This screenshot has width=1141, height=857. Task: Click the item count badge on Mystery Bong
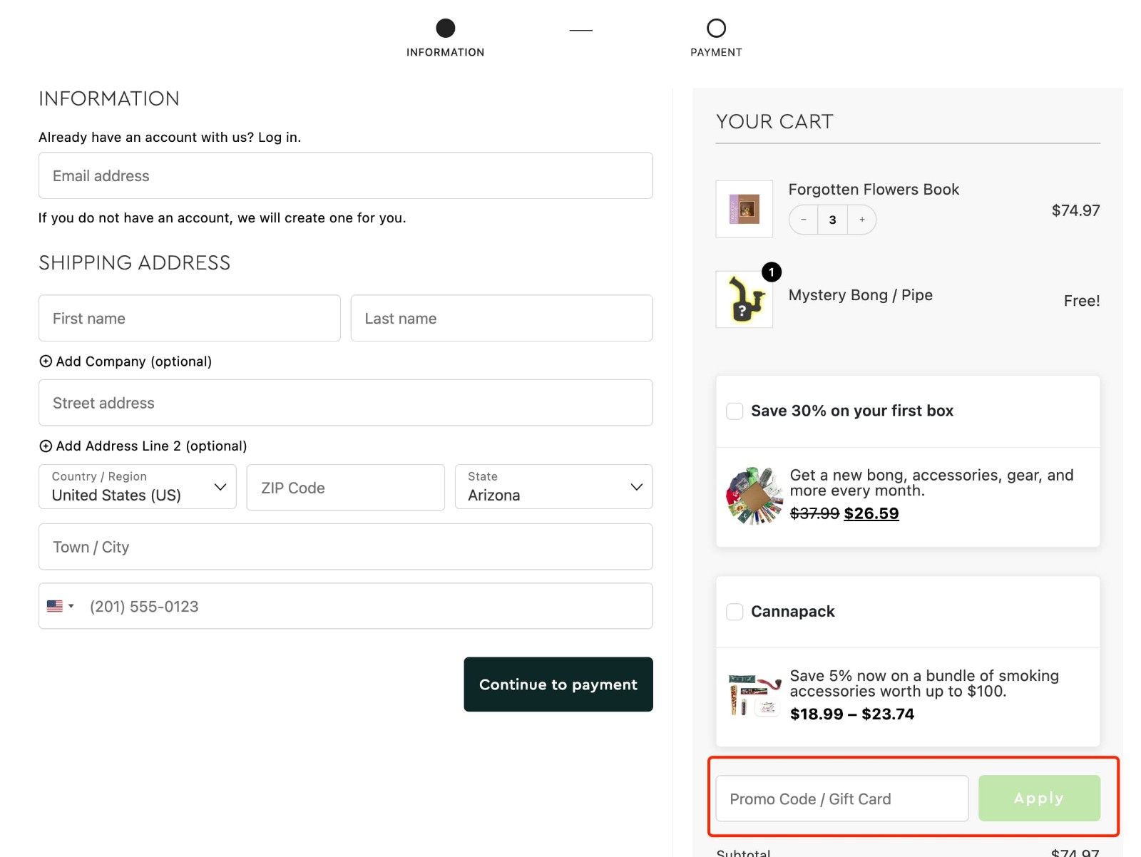pyautogui.click(x=772, y=272)
